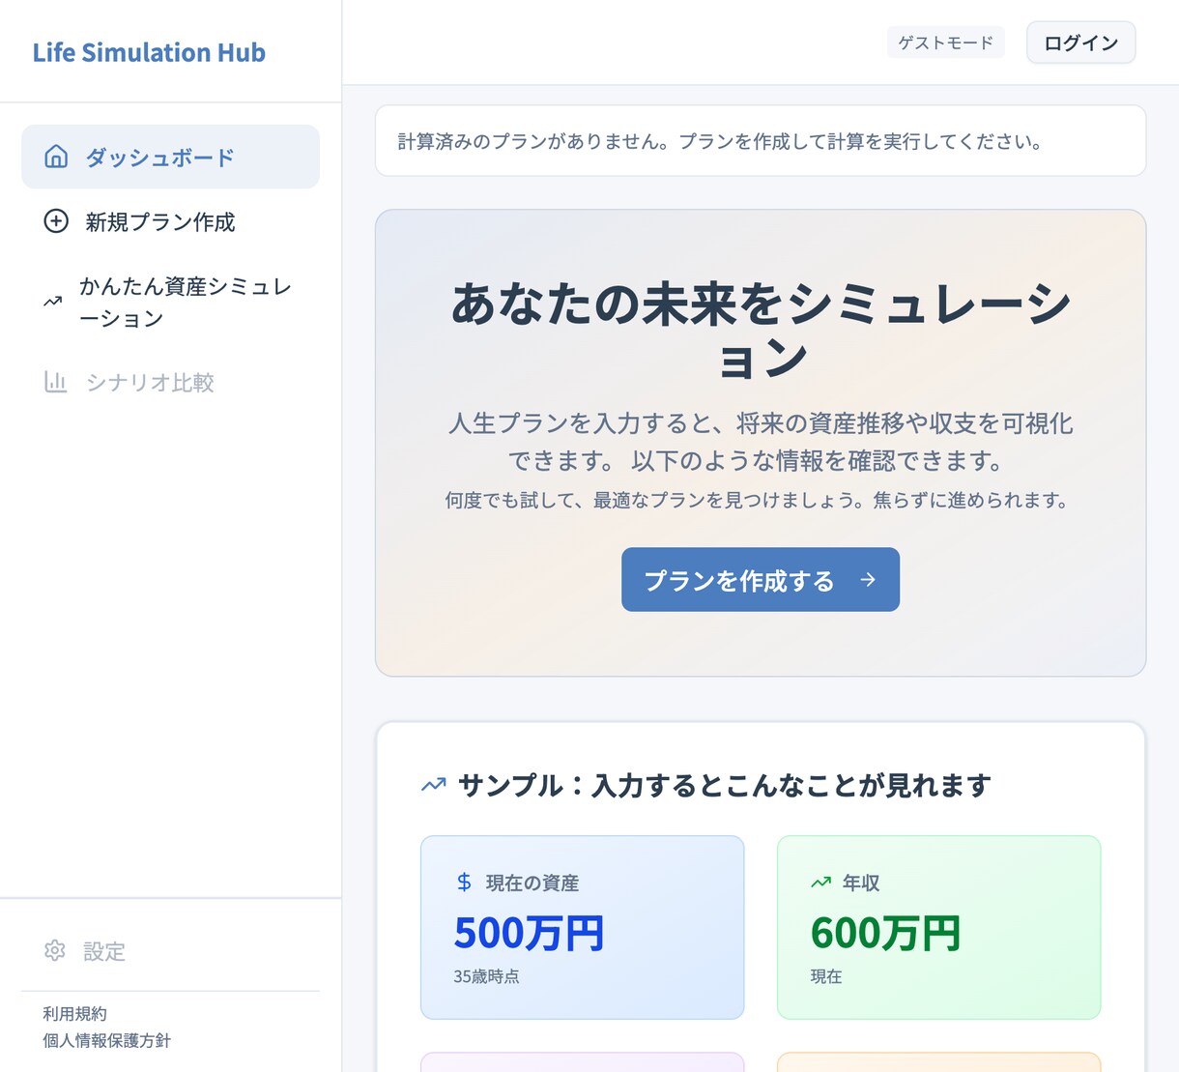
Task: Click the 現在 label under 600万円
Action: pyautogui.click(x=826, y=976)
